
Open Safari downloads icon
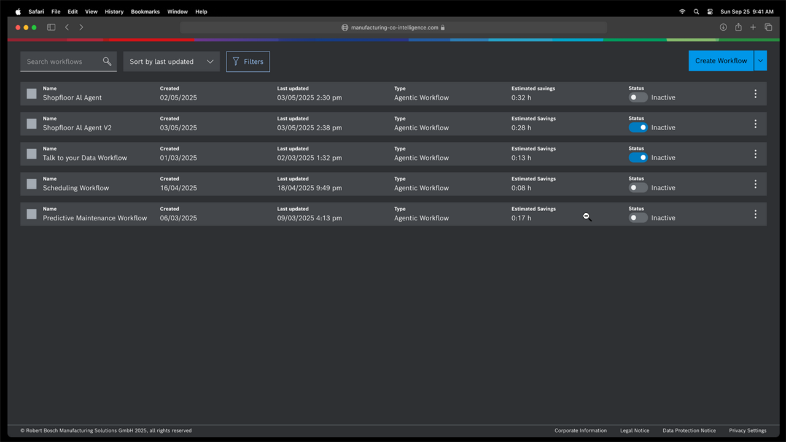pyautogui.click(x=723, y=27)
